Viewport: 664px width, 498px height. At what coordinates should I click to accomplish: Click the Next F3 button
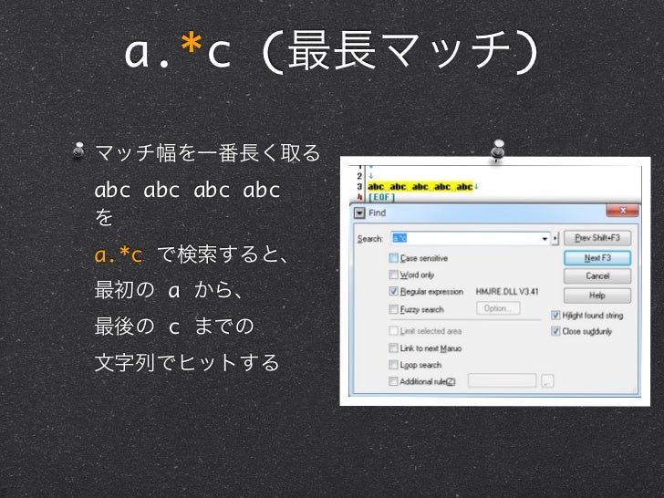click(x=597, y=258)
